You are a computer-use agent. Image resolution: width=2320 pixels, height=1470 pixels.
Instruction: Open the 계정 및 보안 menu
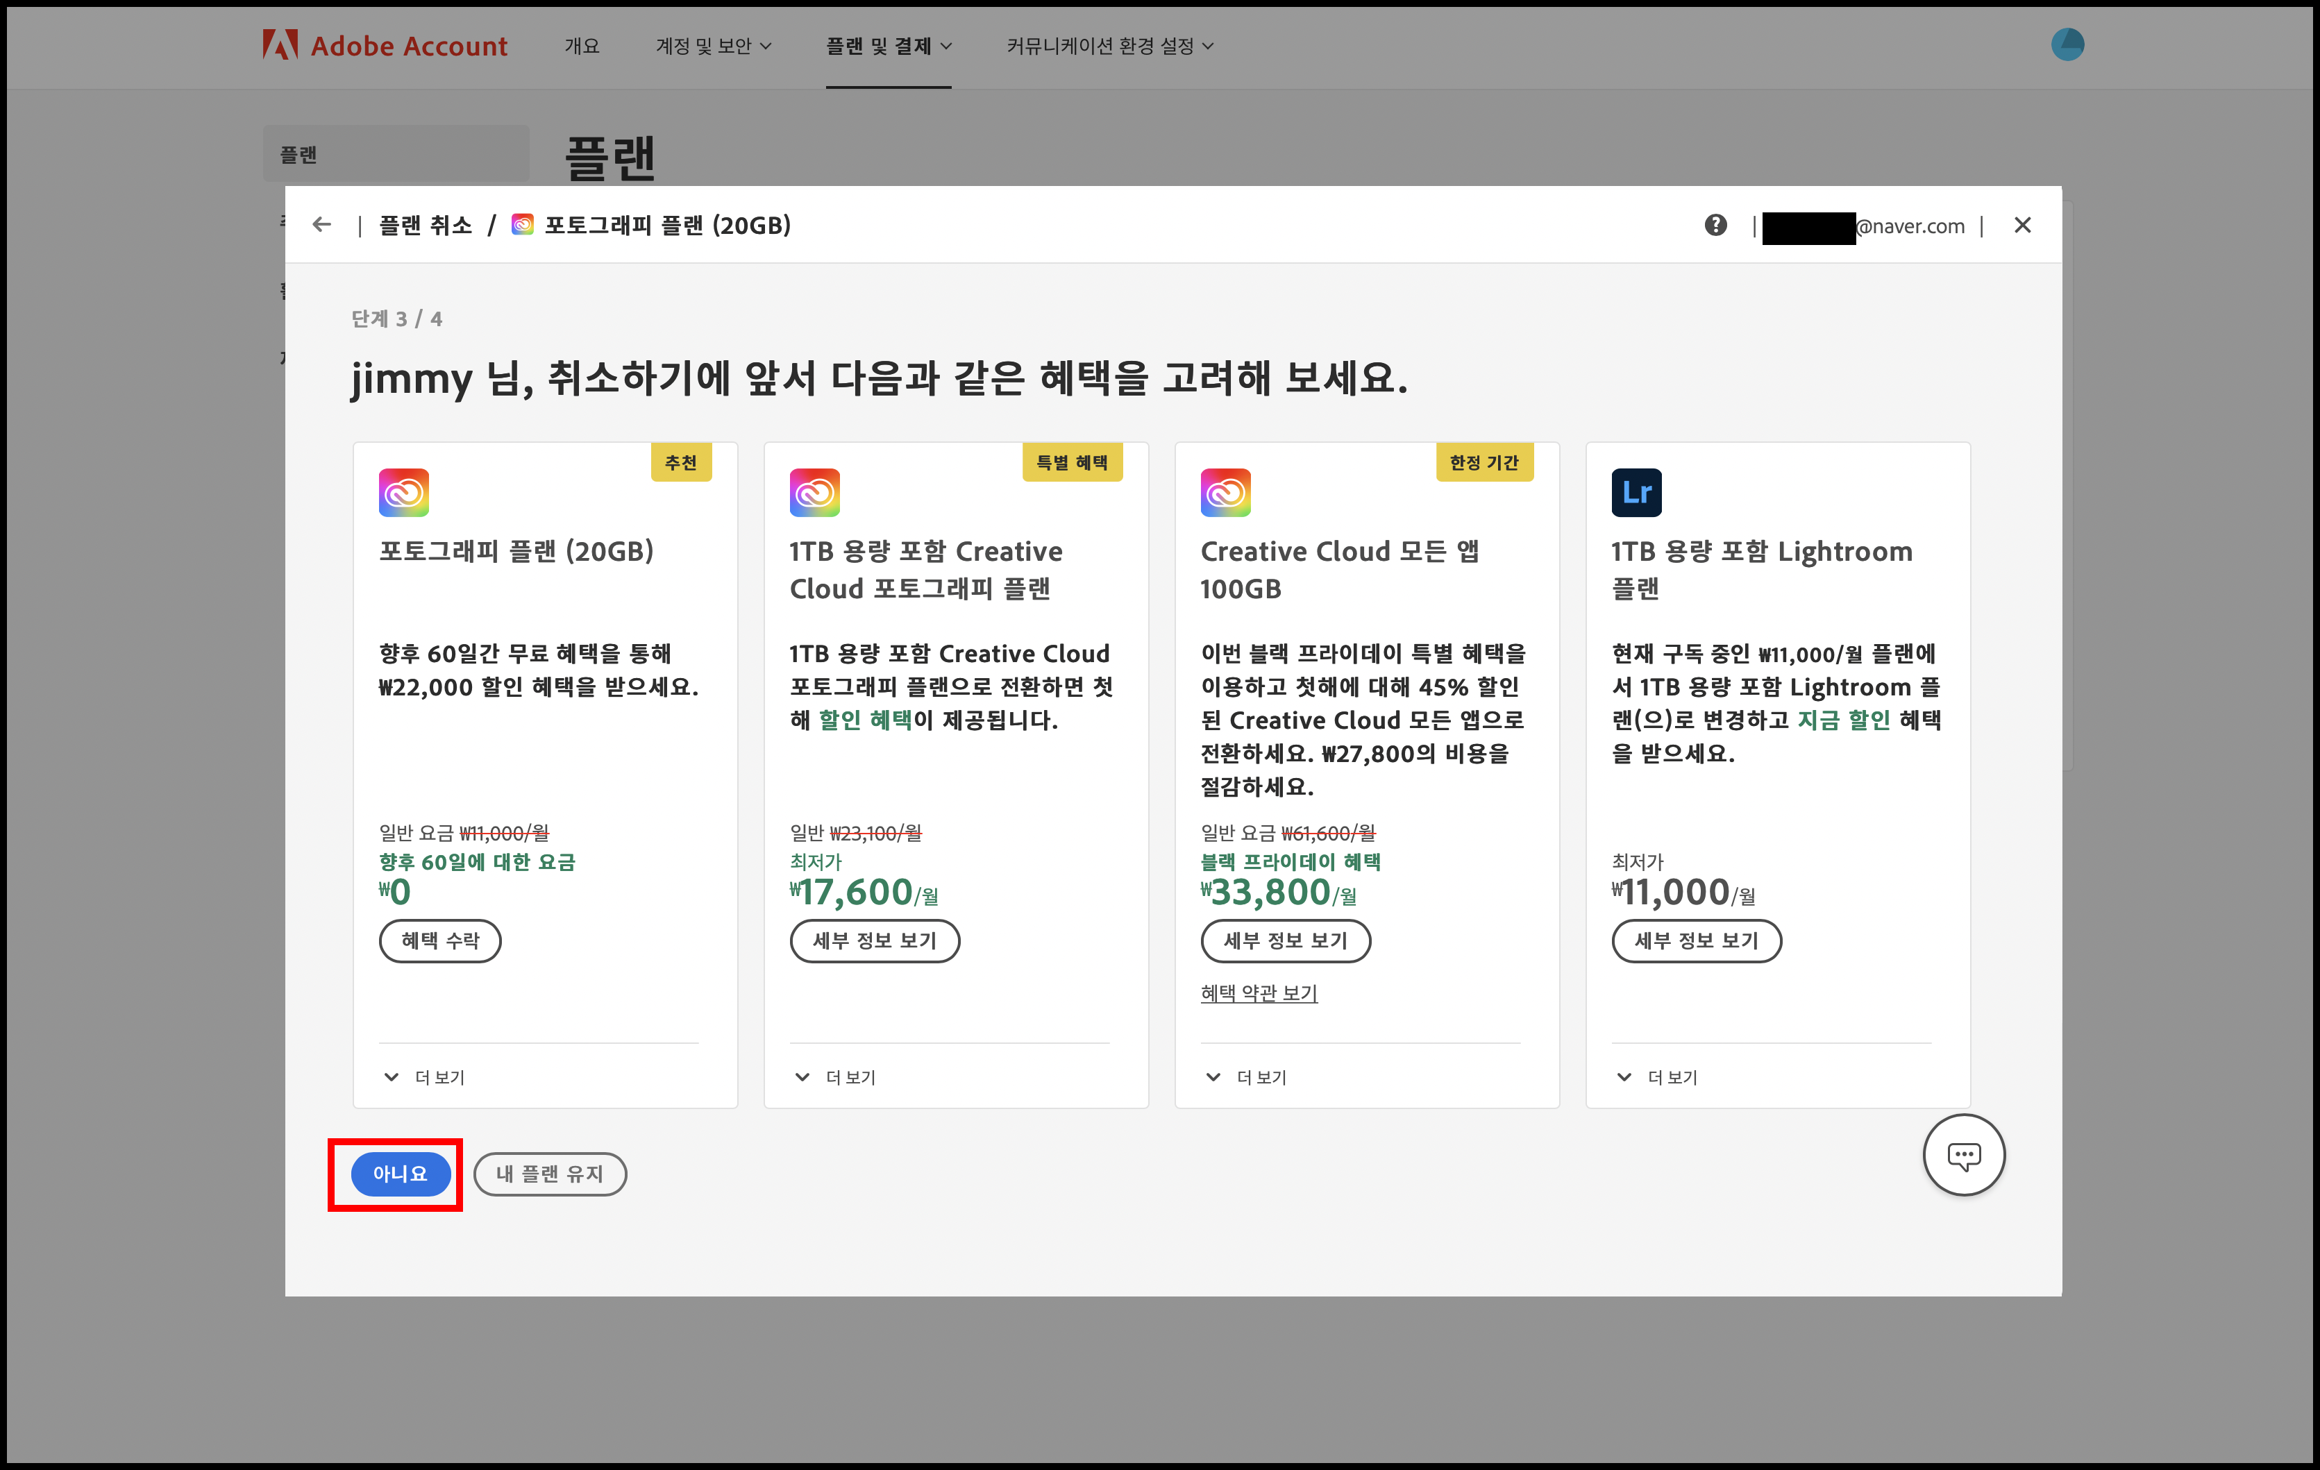pos(713,47)
